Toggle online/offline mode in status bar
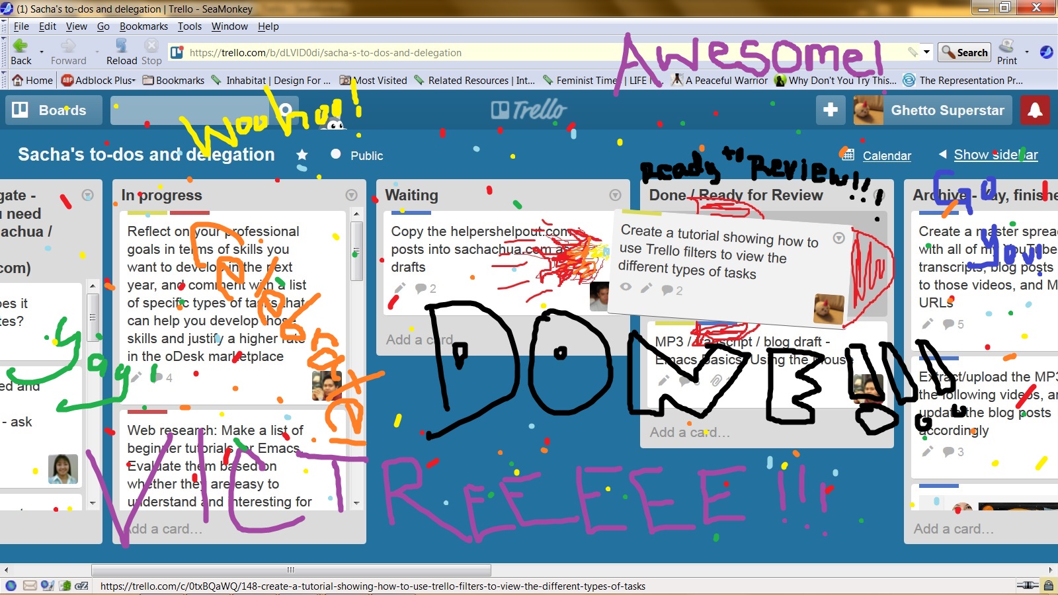The width and height of the screenshot is (1058, 595). pyautogui.click(x=1027, y=586)
